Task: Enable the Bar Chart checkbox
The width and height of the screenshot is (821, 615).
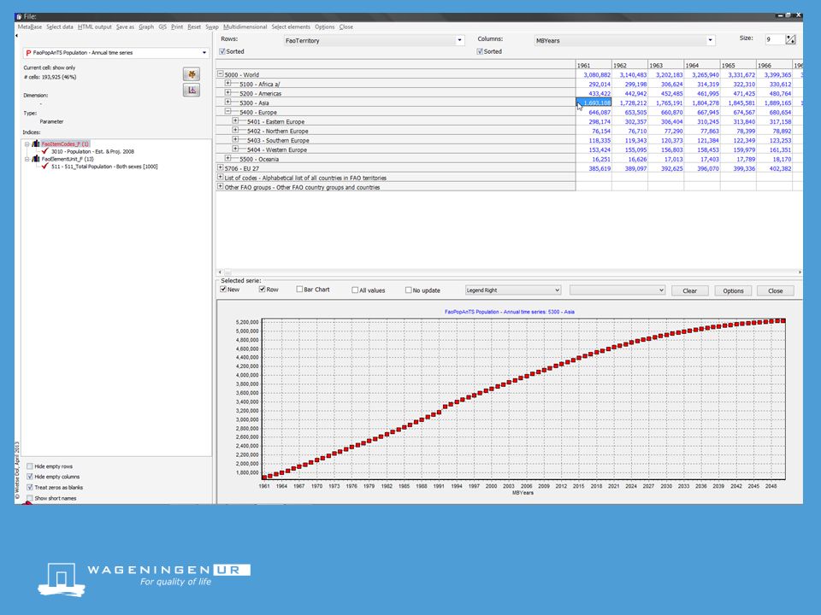Action: pyautogui.click(x=299, y=290)
